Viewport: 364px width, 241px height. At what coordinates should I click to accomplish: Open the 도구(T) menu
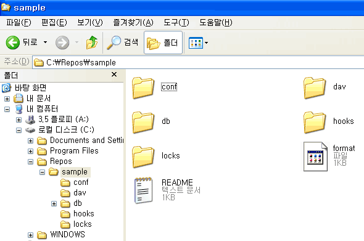tap(176, 23)
